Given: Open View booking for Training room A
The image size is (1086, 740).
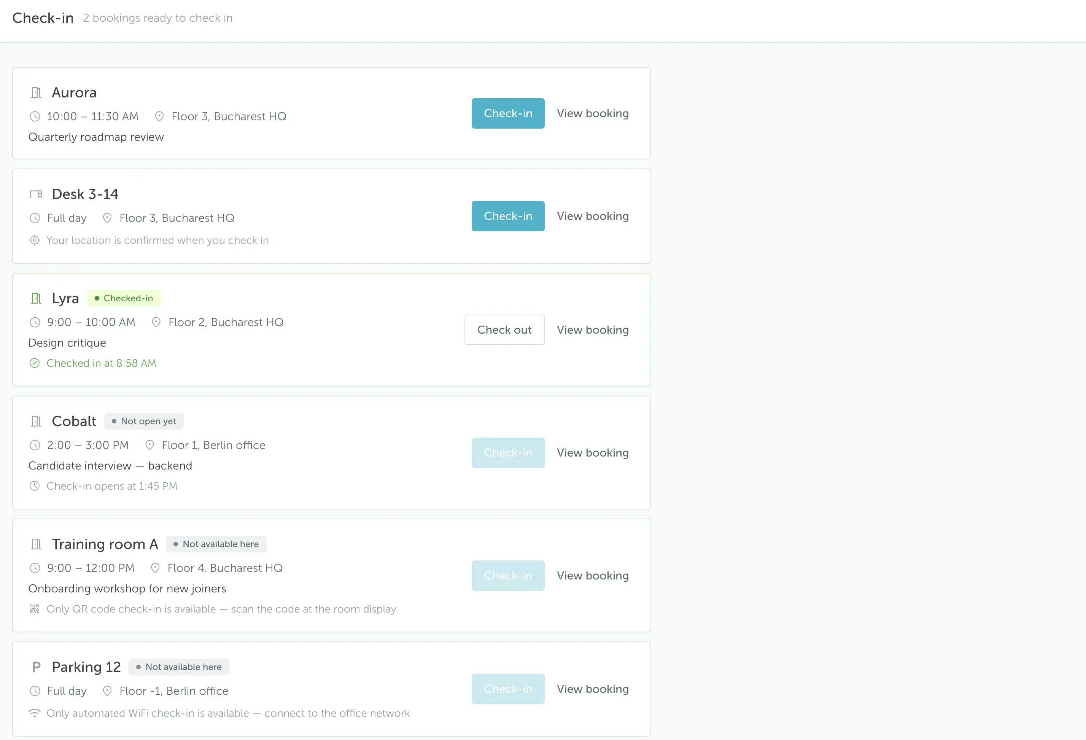Looking at the screenshot, I should coord(593,576).
